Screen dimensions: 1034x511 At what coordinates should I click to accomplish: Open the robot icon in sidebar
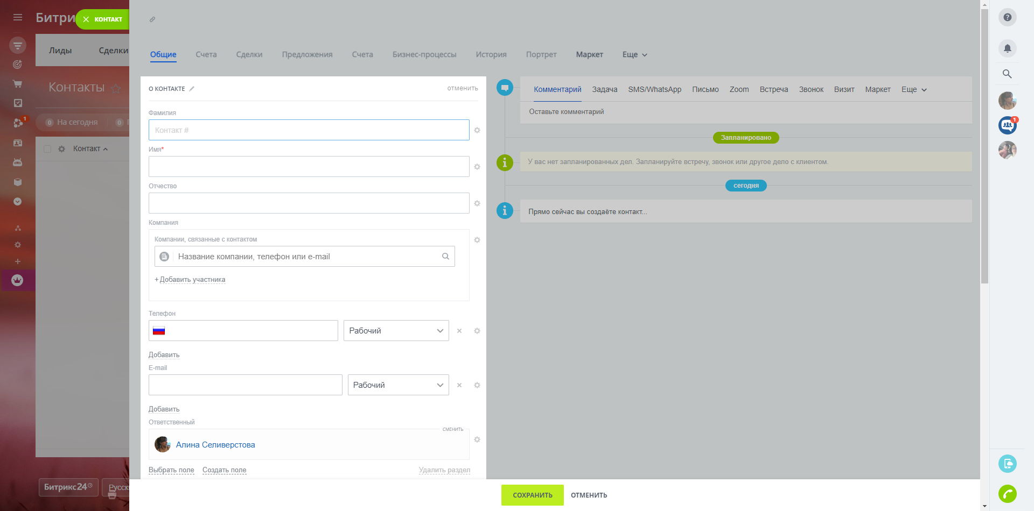pyautogui.click(x=18, y=162)
